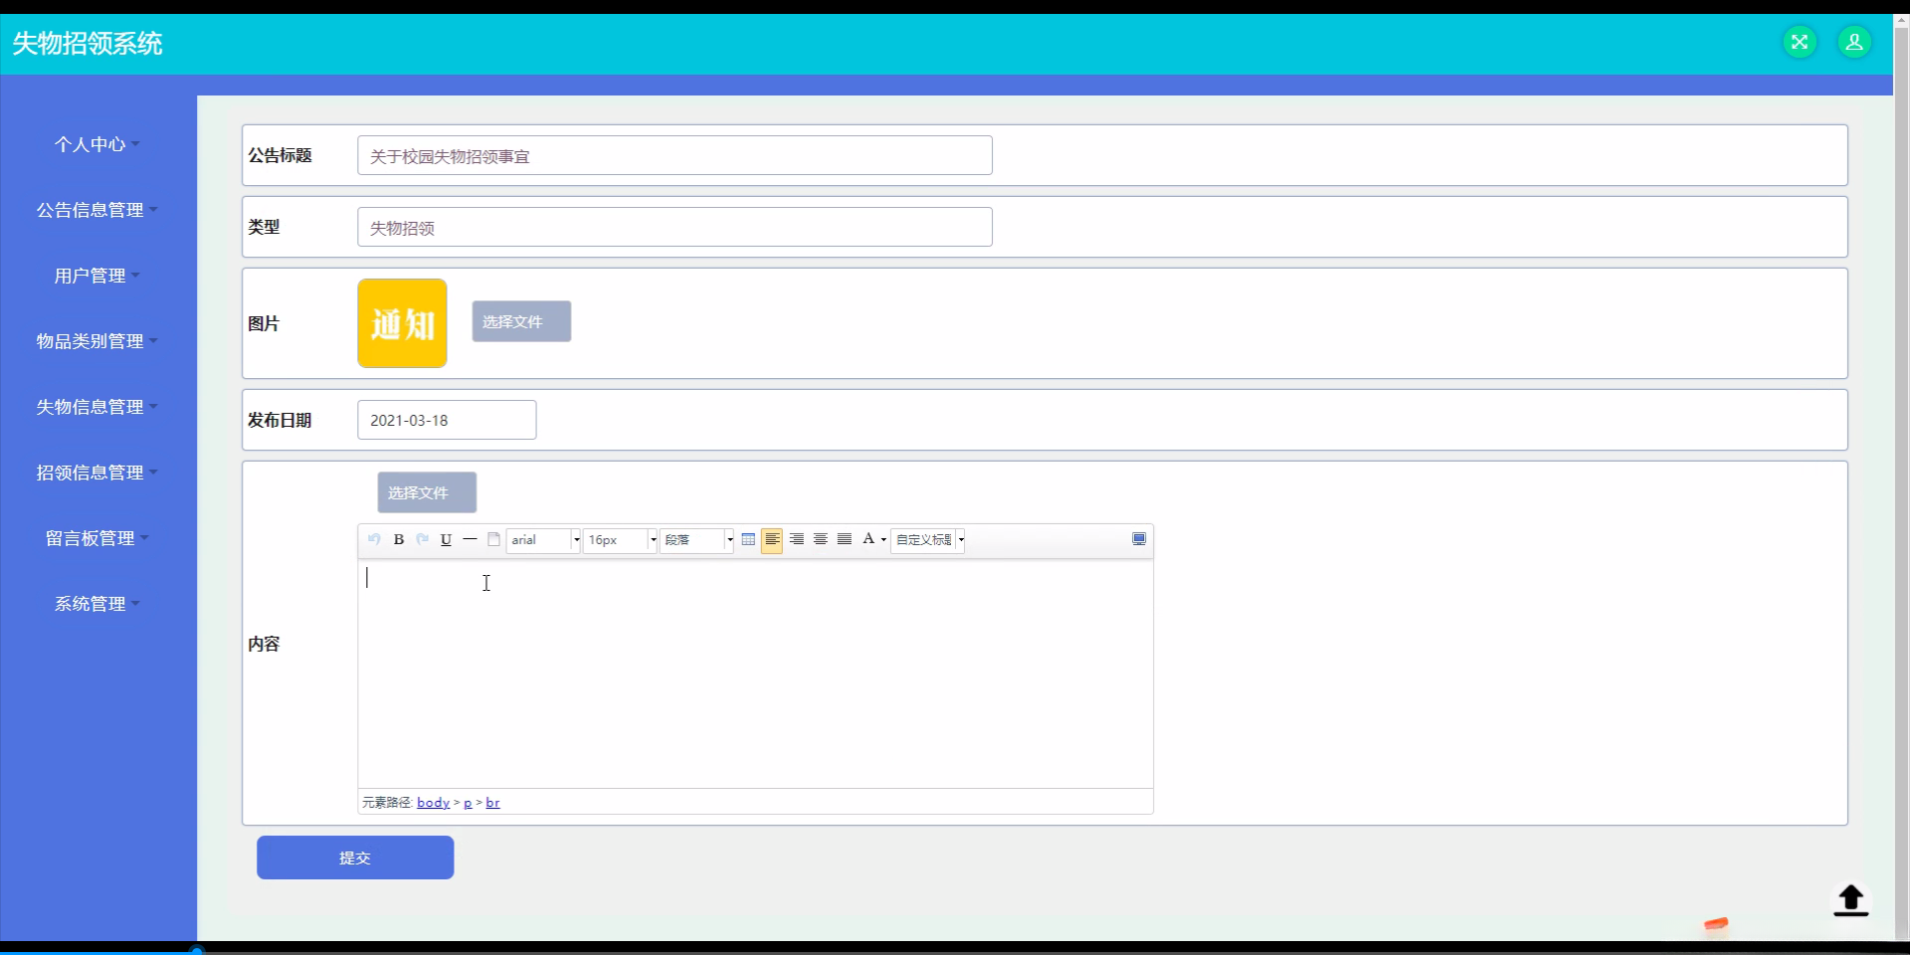This screenshot has height=955, width=1910.
Task: Click the back-to-top arrow icon
Action: [x=1850, y=900]
